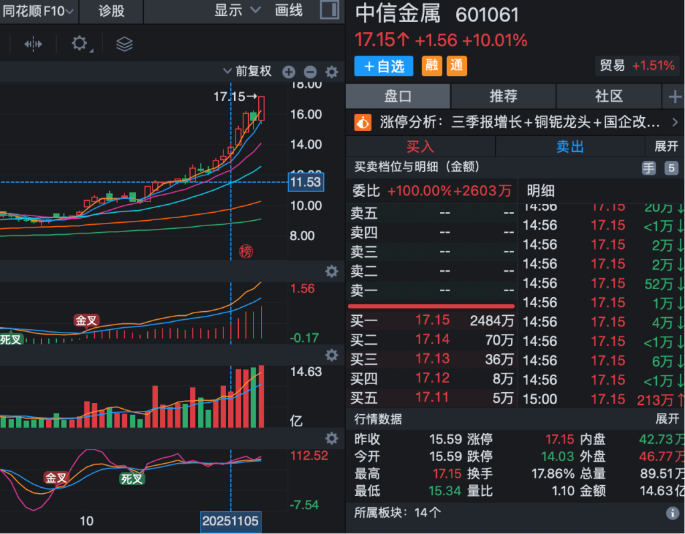Click the 买入 buy button
Viewport: 685px width, 534px height.
tap(420, 147)
